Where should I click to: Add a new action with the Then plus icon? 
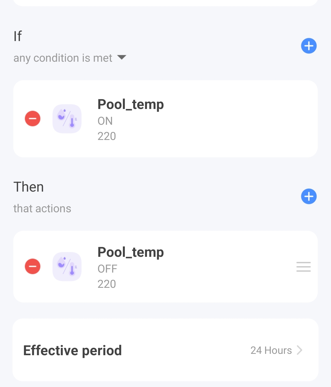pos(309,196)
